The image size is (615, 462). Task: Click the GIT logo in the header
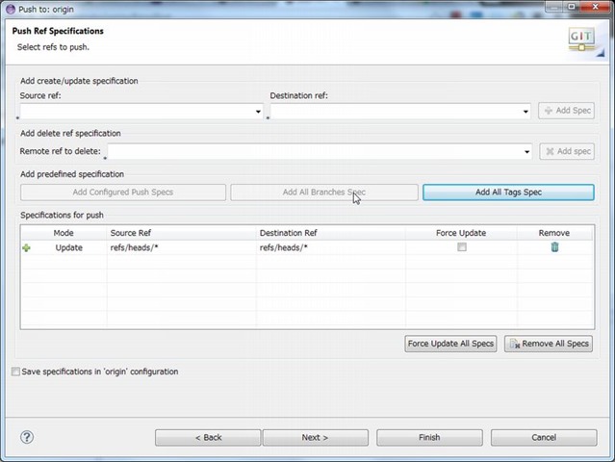pyautogui.click(x=581, y=38)
